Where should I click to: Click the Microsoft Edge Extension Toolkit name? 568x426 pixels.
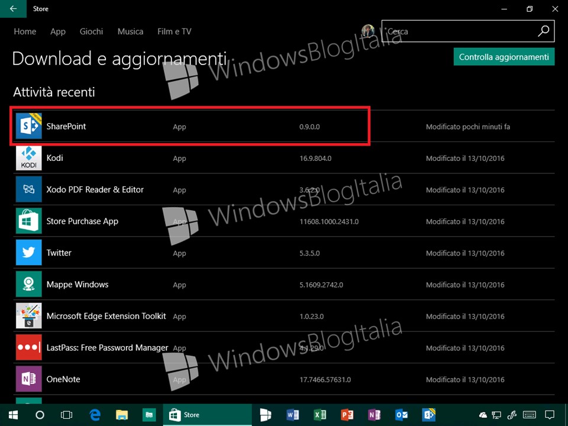[106, 316]
